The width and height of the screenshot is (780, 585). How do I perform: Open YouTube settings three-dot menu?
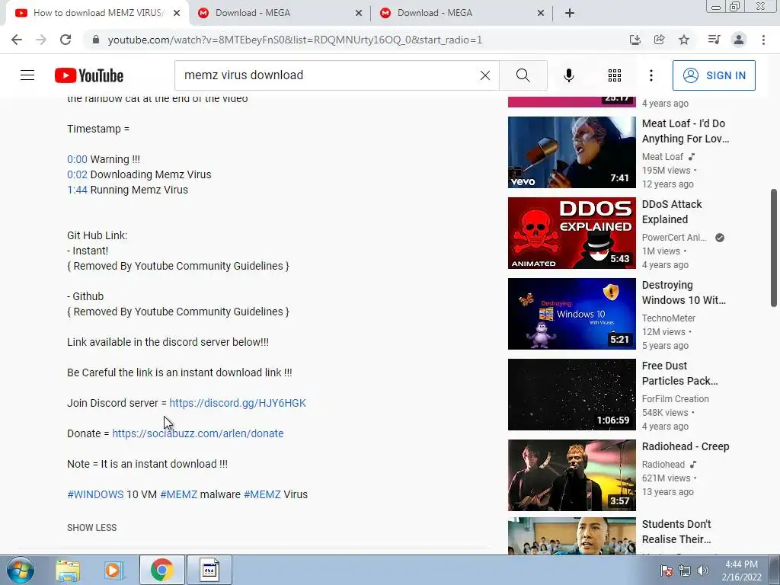(651, 75)
